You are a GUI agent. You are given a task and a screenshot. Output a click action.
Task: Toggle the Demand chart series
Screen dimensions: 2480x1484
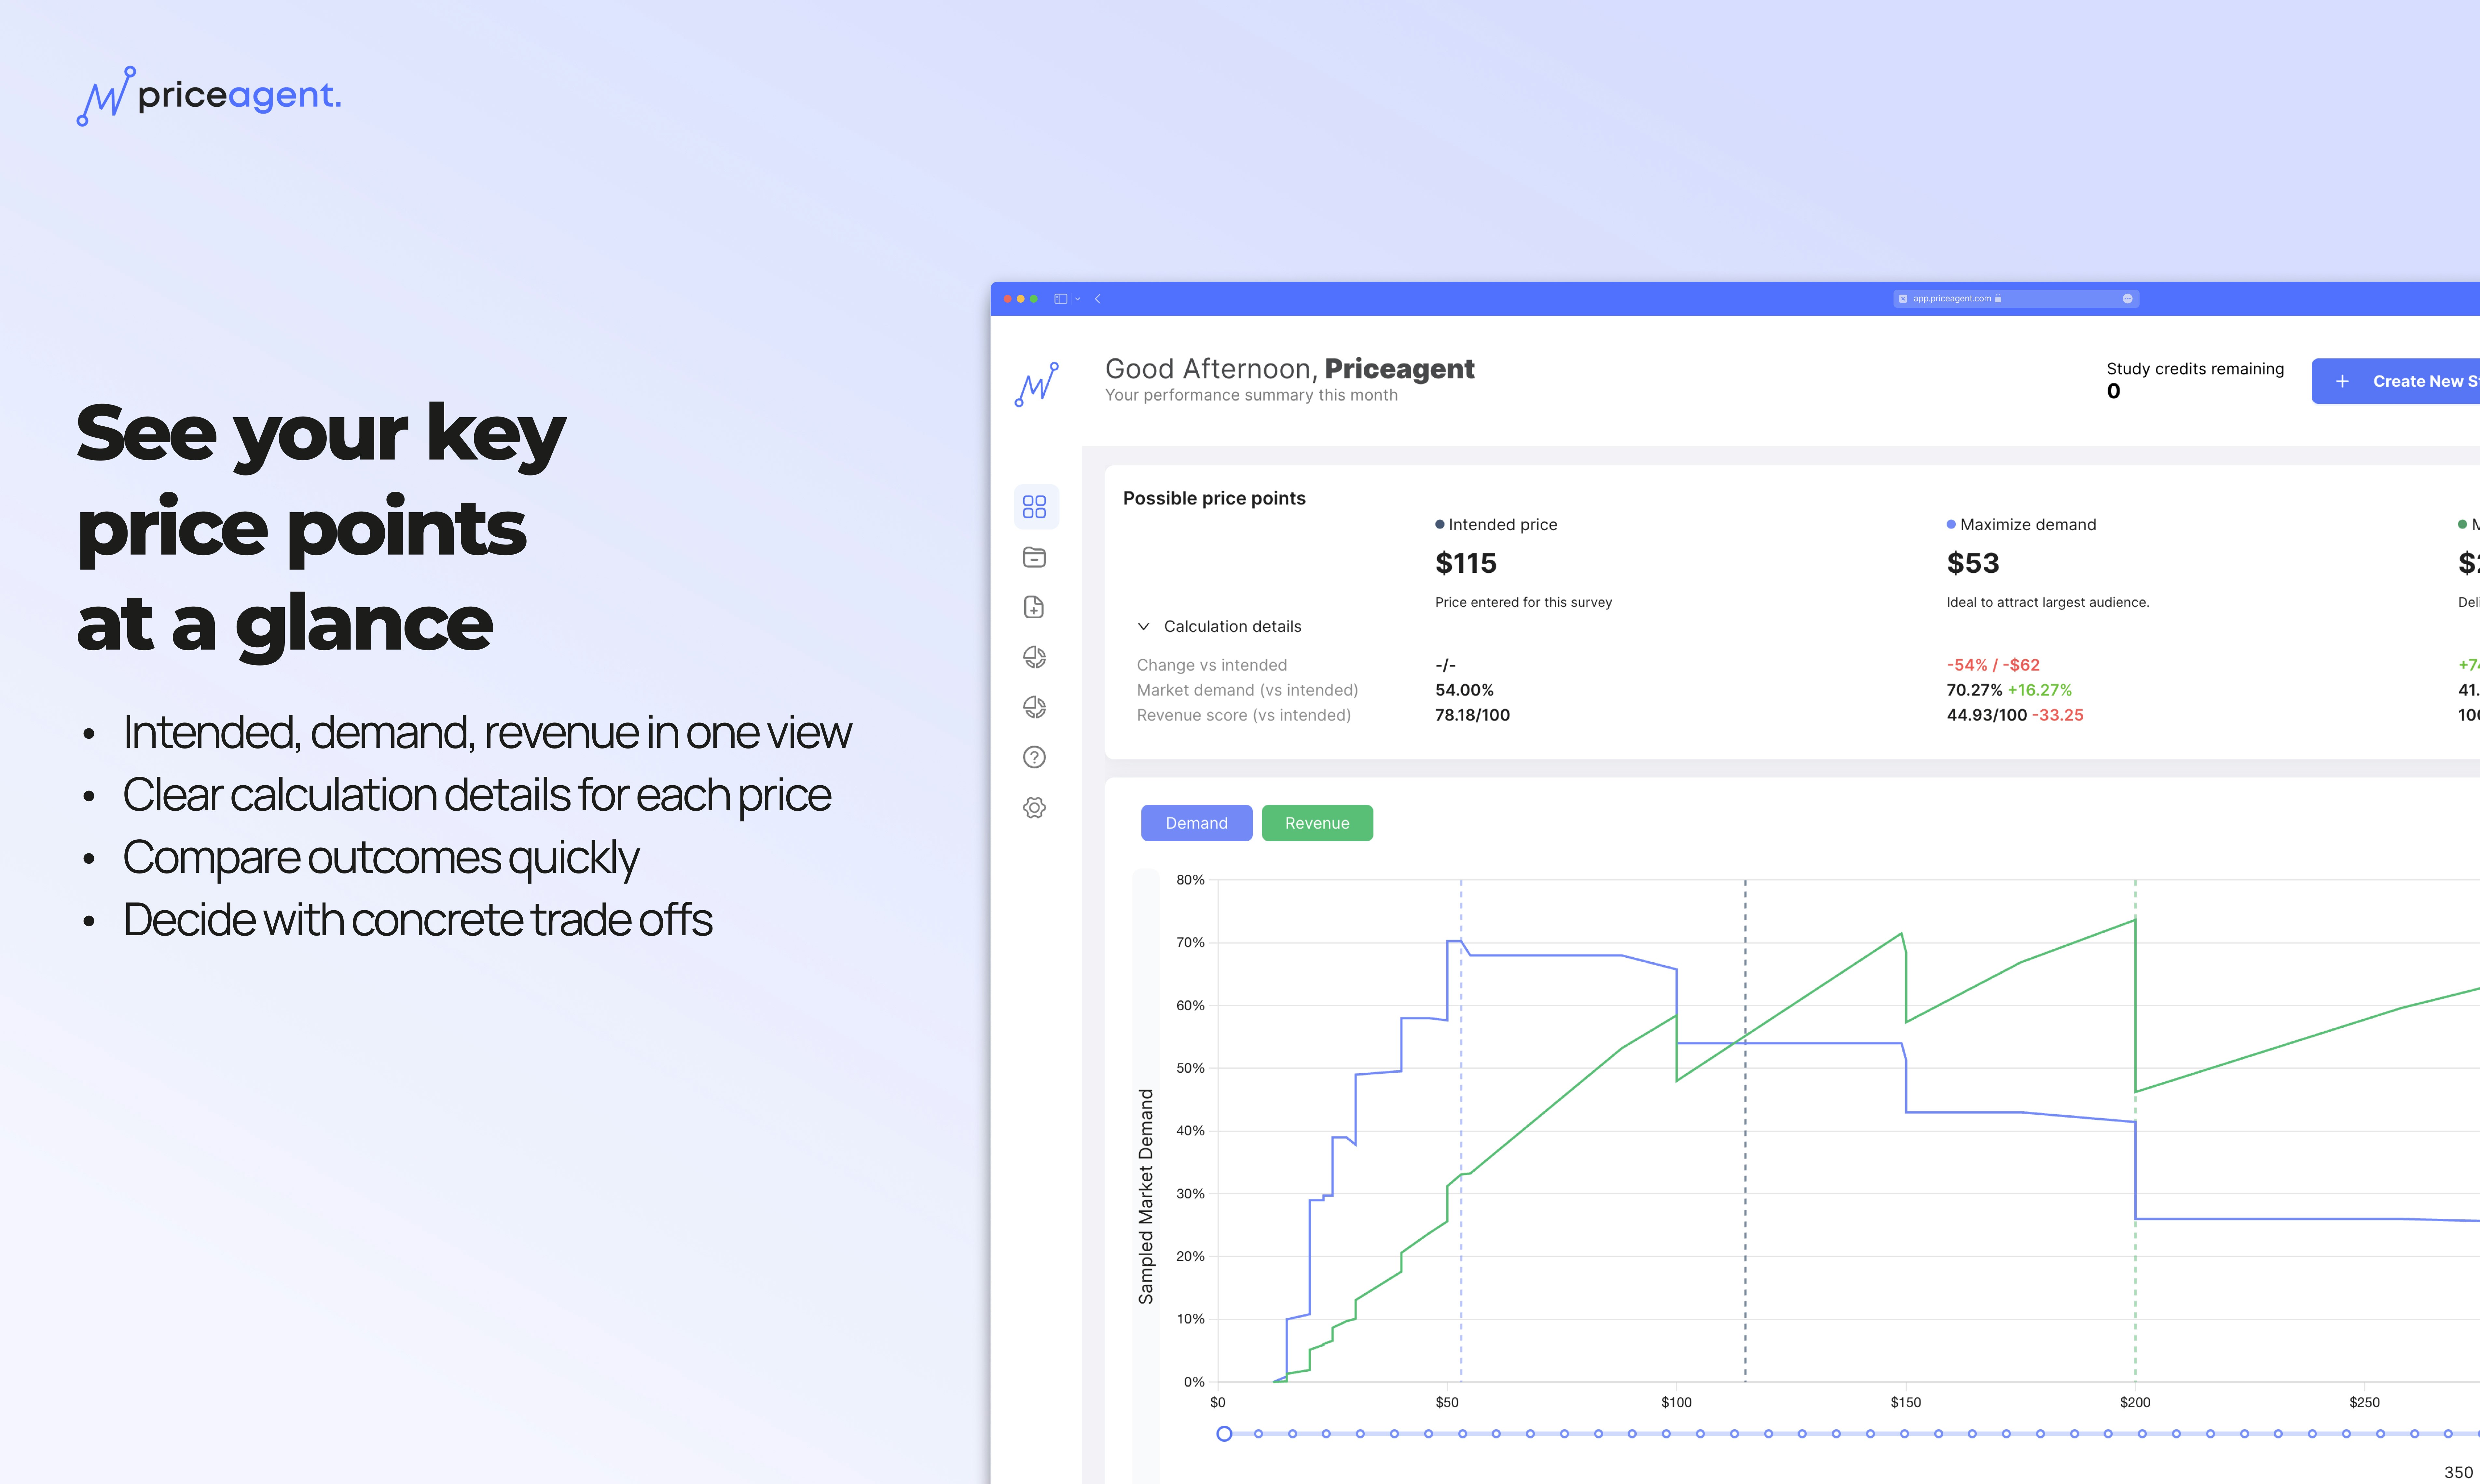[x=1196, y=823]
